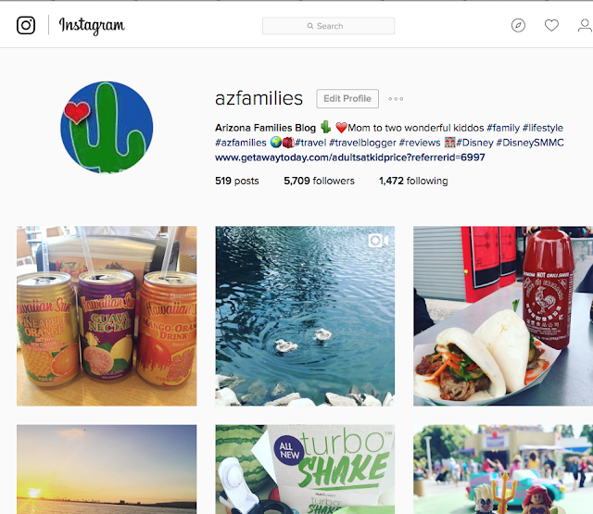Image resolution: width=593 pixels, height=514 pixels.
Task: Click the #DisneySMMC hashtag
Action: (530, 143)
